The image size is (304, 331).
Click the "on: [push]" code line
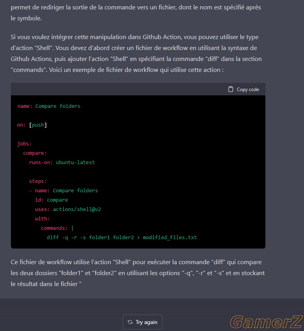click(x=32, y=125)
